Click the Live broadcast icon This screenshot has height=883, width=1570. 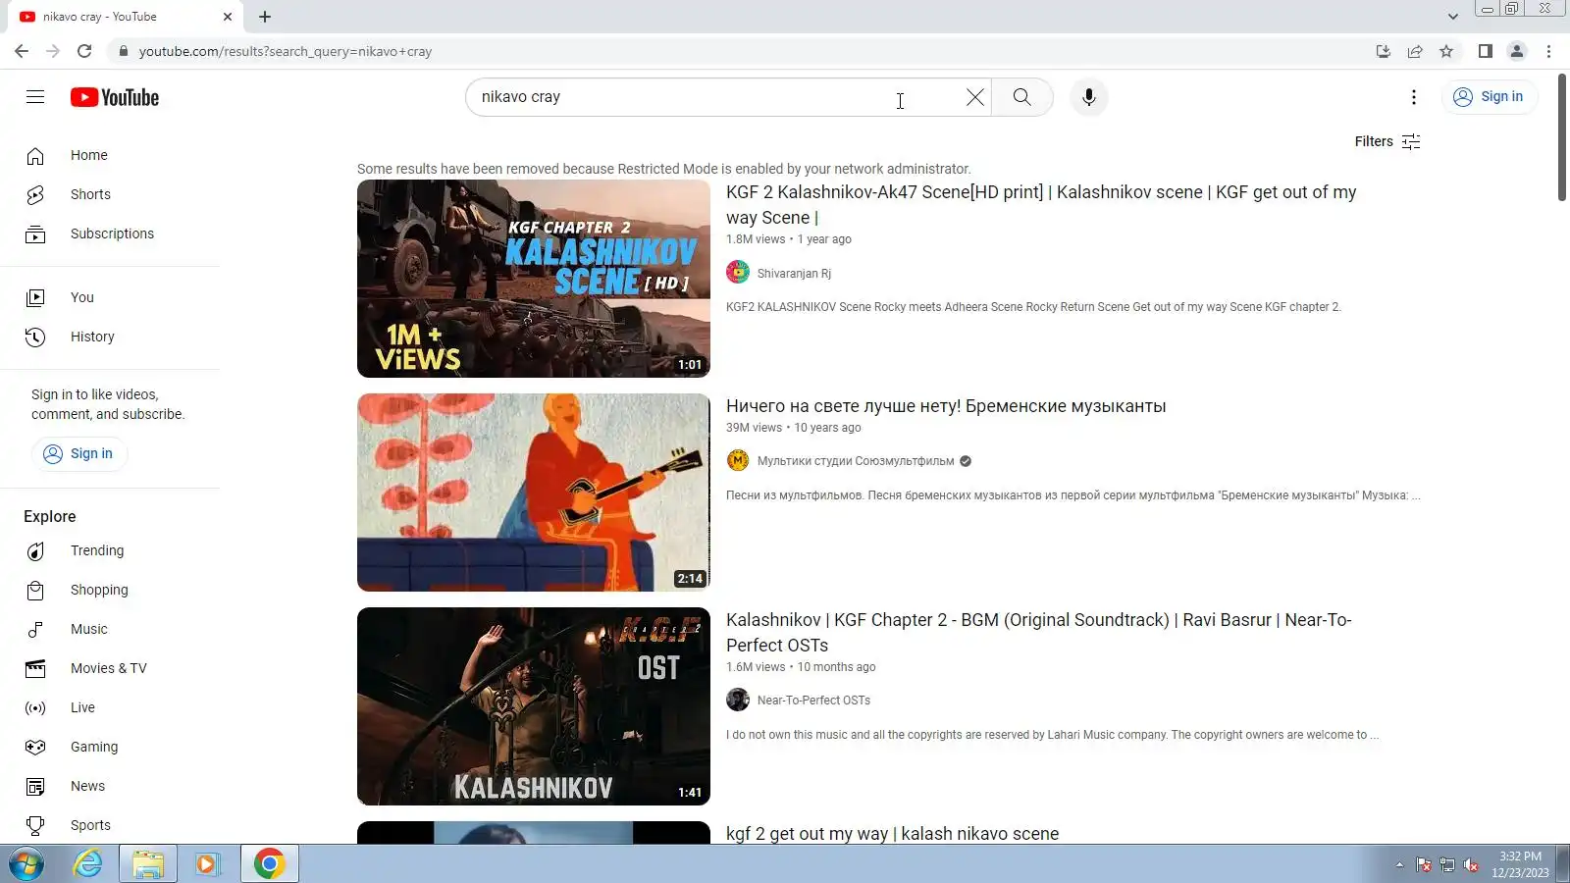coord(35,707)
